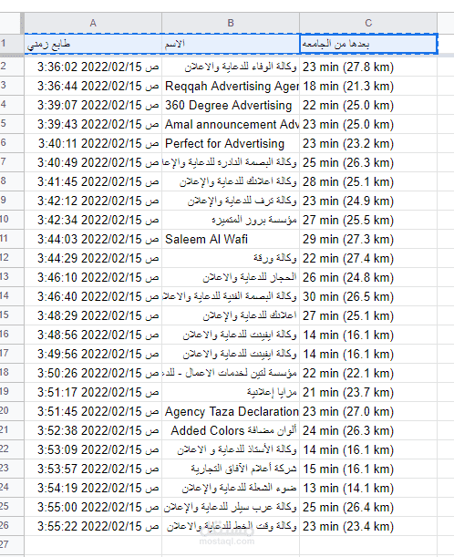Click timestamp cell 3:44:29 2022/02/15
Viewport: 454px width, 557px height.
(93, 258)
